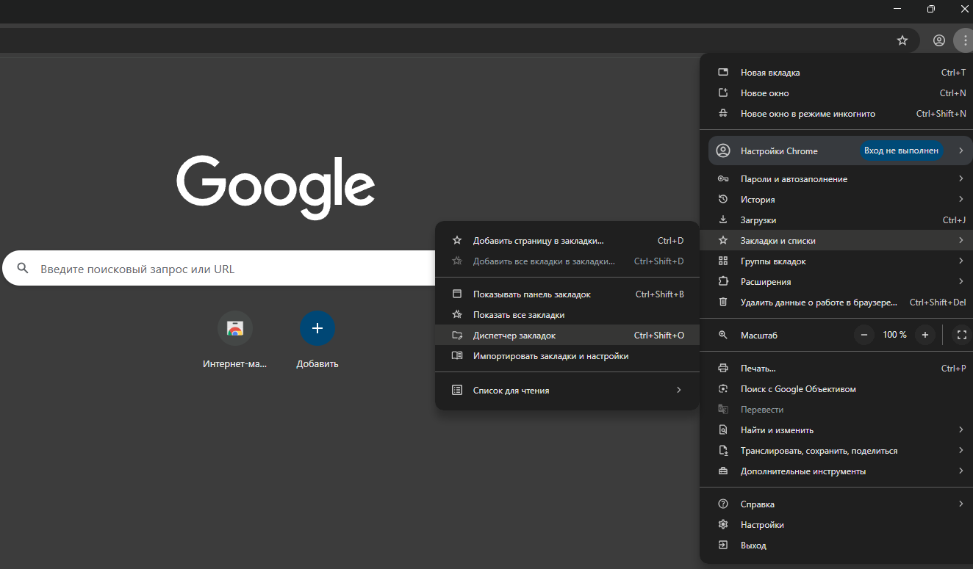Screen dimensions: 973x569
Task: Click the Google logo
Action: tap(276, 187)
